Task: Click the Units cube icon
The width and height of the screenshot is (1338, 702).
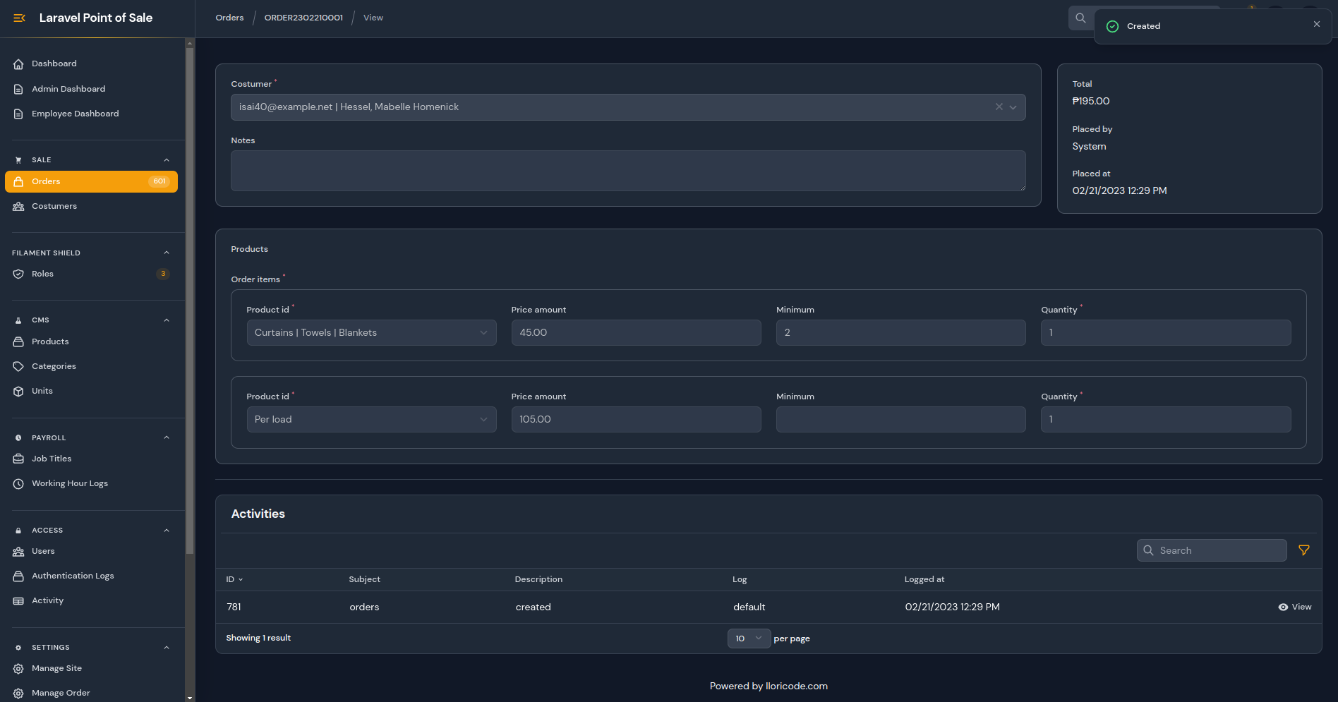Action: (x=18, y=391)
